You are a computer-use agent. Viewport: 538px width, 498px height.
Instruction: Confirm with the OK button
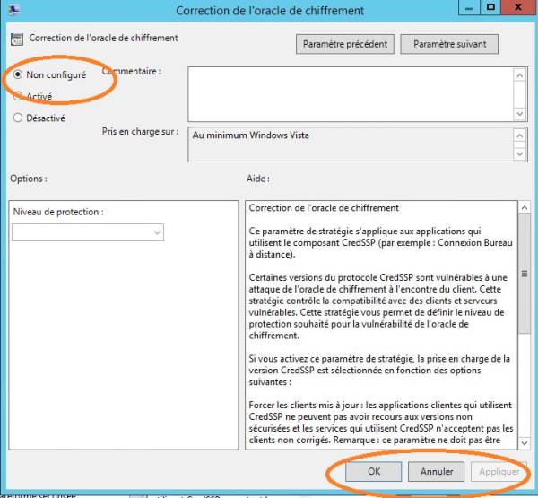point(373,471)
